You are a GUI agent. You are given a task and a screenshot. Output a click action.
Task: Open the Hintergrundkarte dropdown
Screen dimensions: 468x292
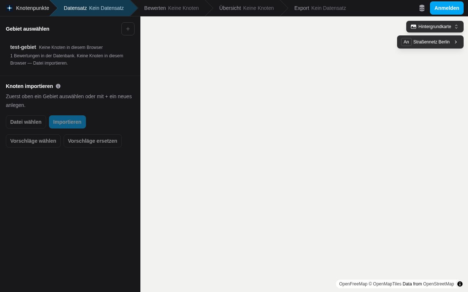[x=435, y=27]
